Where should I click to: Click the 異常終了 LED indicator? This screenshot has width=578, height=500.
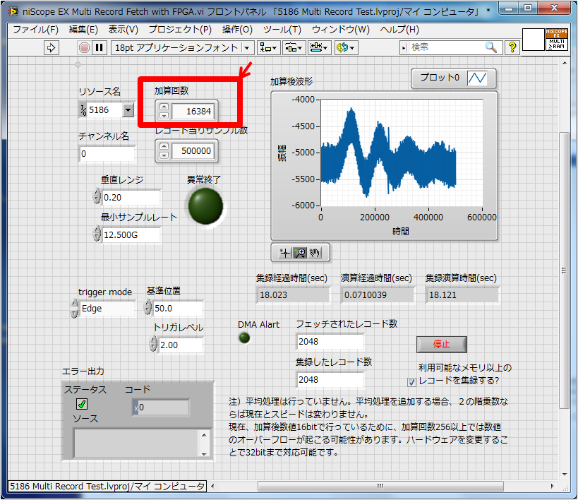coord(205,206)
